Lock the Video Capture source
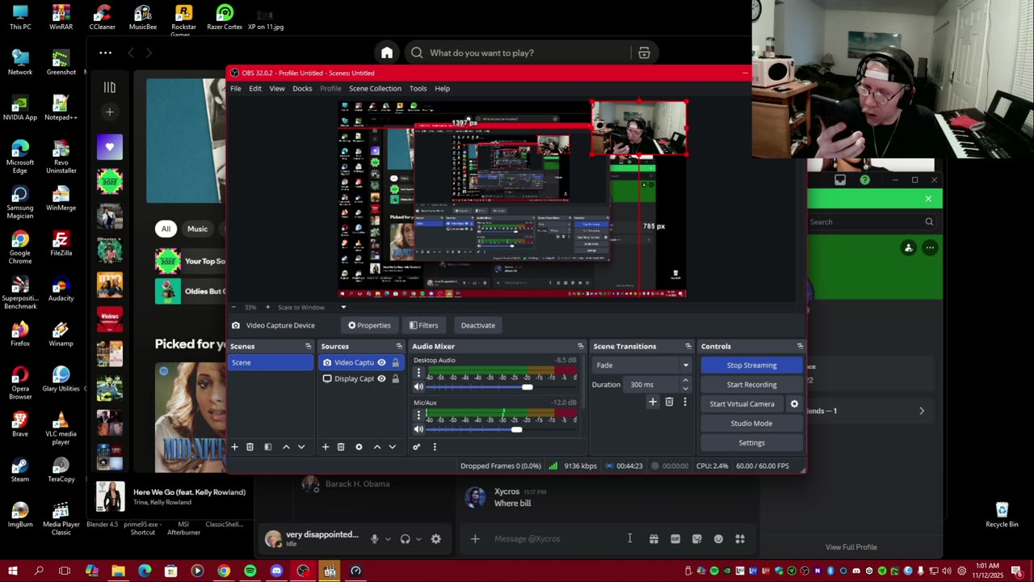The height and width of the screenshot is (582, 1034). click(x=395, y=363)
